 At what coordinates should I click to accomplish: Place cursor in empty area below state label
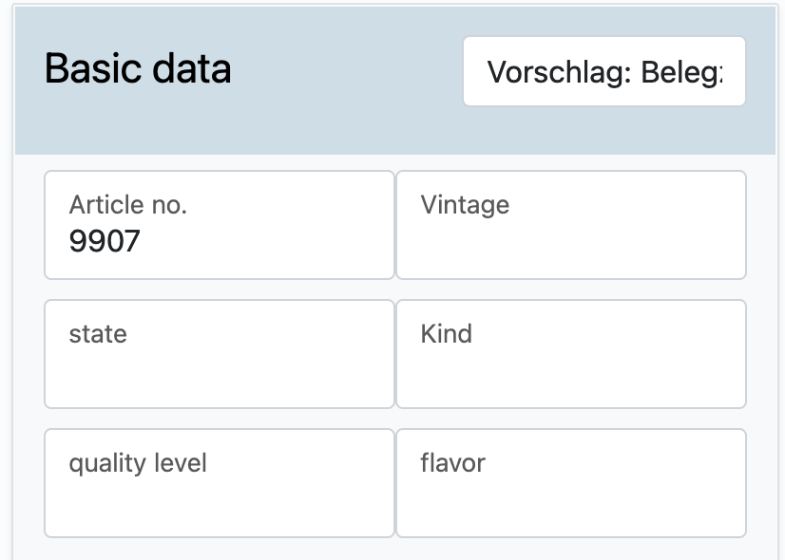click(219, 378)
